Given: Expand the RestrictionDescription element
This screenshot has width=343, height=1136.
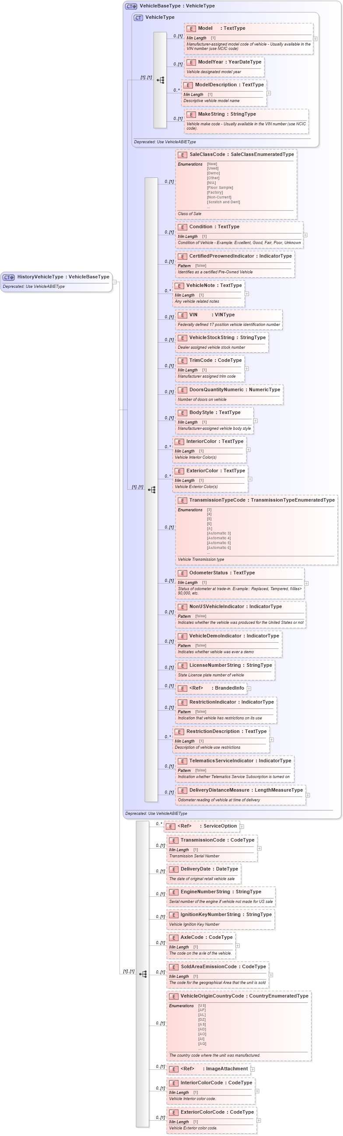Looking at the screenshot, I should click(271, 740).
